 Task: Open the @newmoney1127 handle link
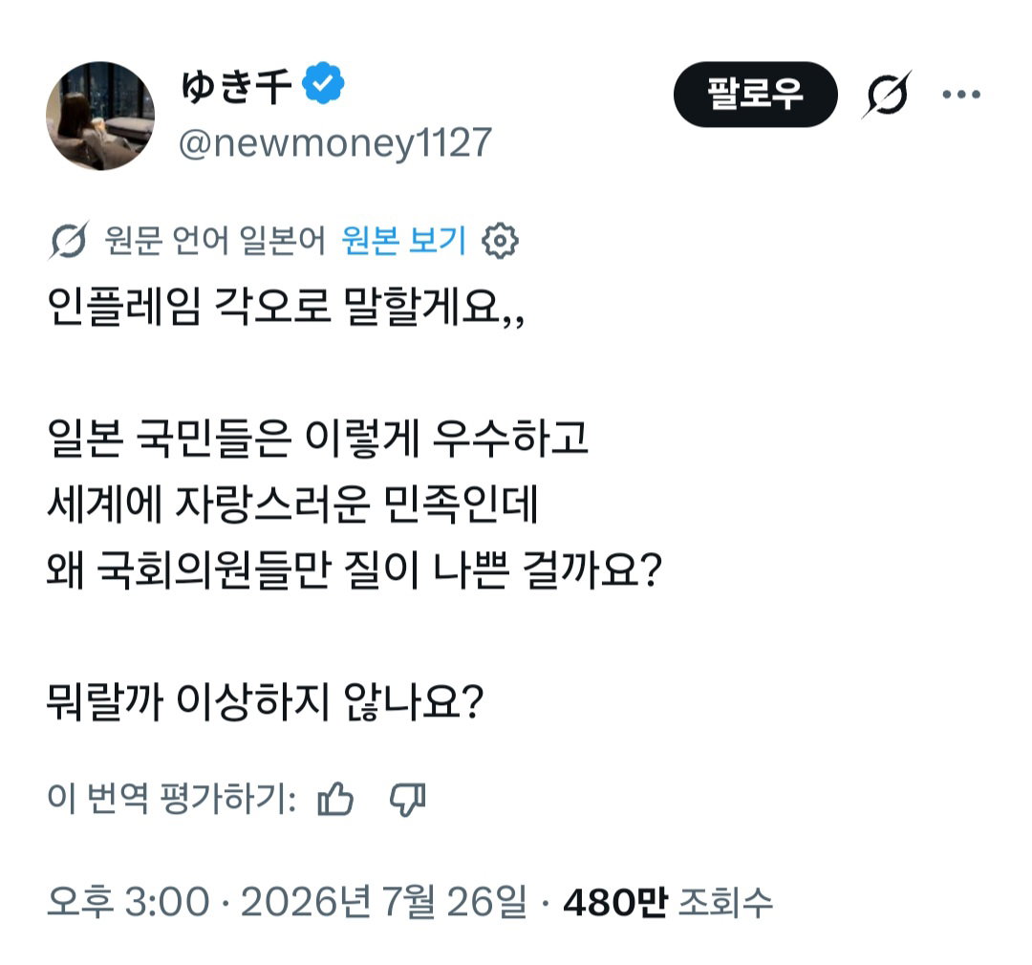click(335, 142)
